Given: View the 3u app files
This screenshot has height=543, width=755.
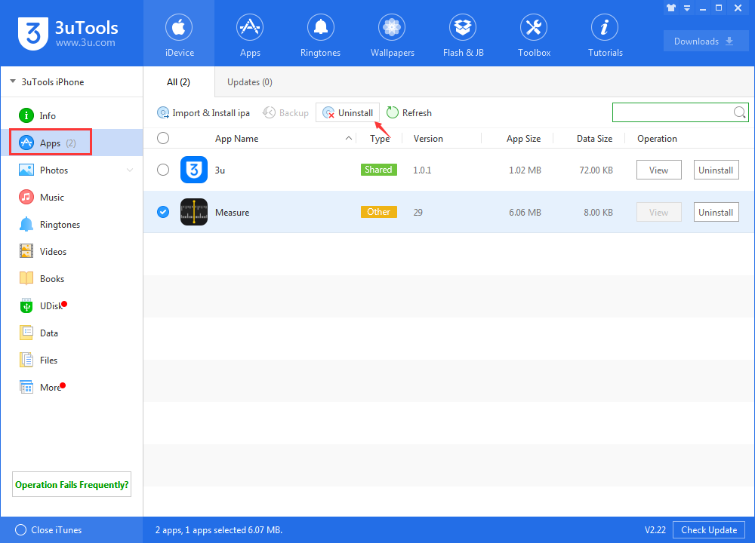Looking at the screenshot, I should tap(658, 170).
